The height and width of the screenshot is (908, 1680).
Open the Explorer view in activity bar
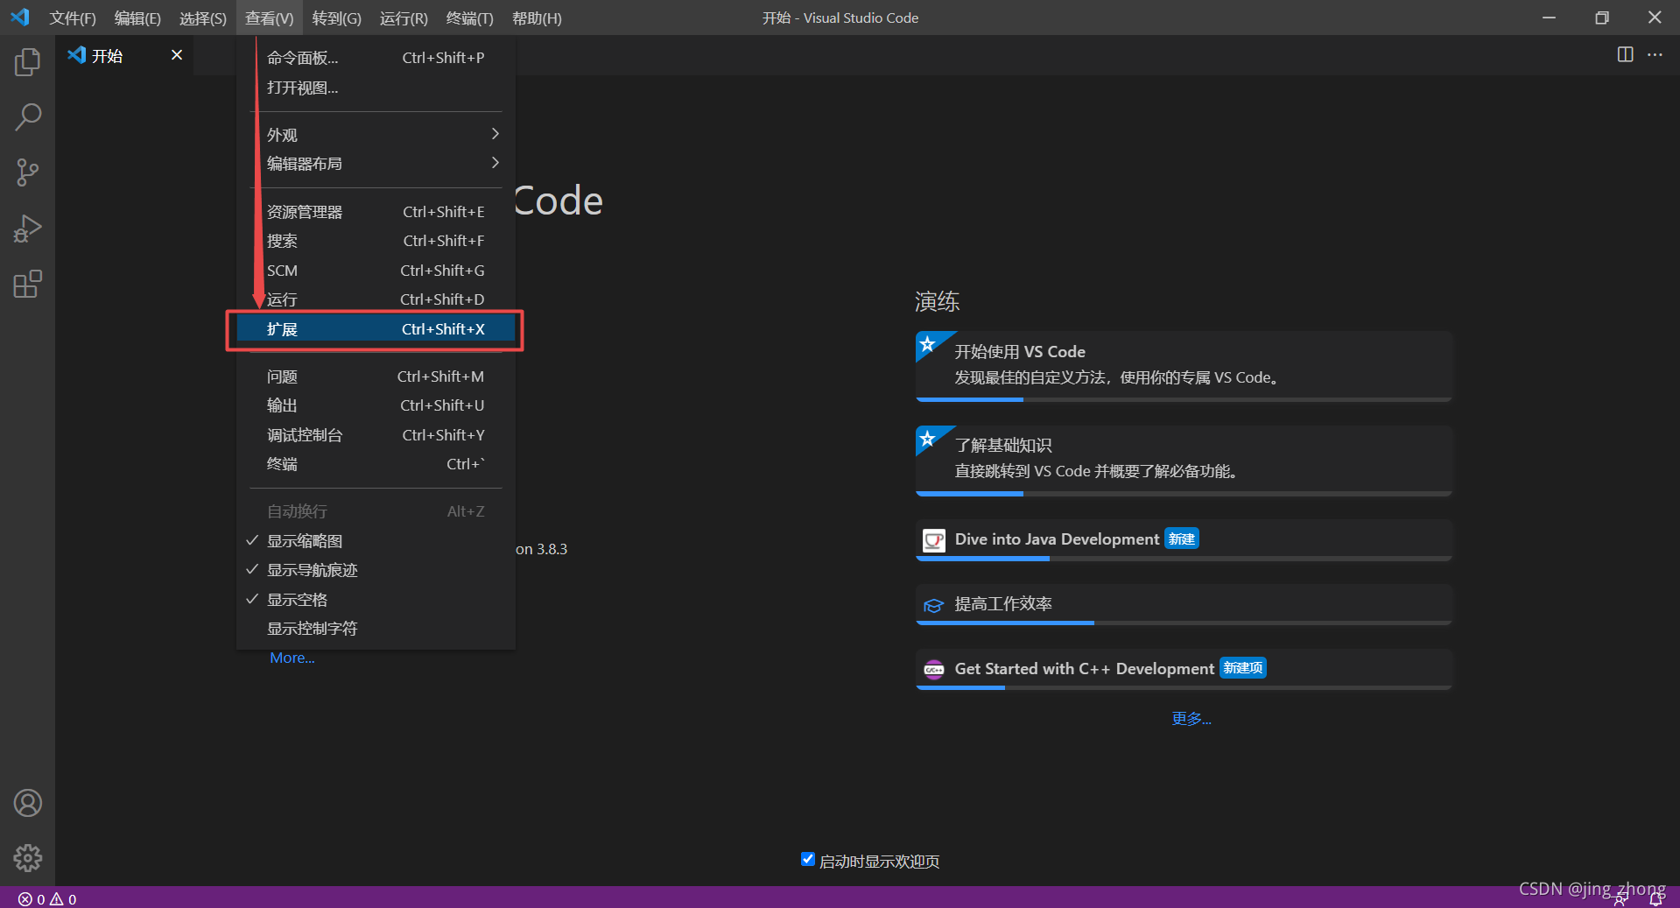[27, 62]
